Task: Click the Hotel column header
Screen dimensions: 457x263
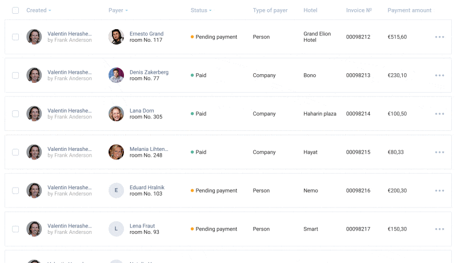Action: point(310,10)
